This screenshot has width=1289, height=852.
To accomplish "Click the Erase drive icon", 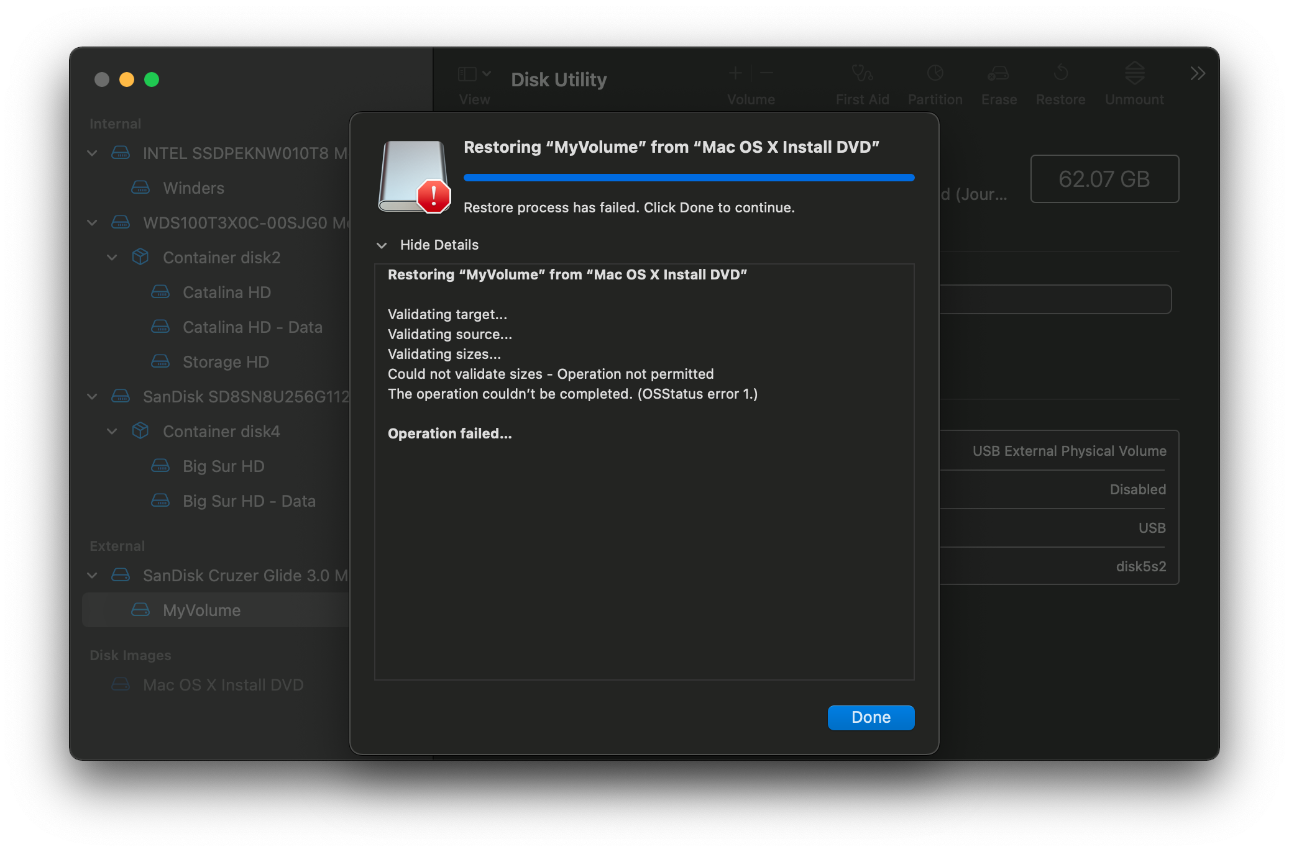I will coord(998,74).
